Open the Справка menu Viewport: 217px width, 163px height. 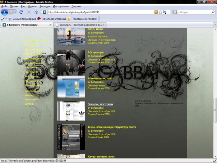pyautogui.click(x=77, y=6)
